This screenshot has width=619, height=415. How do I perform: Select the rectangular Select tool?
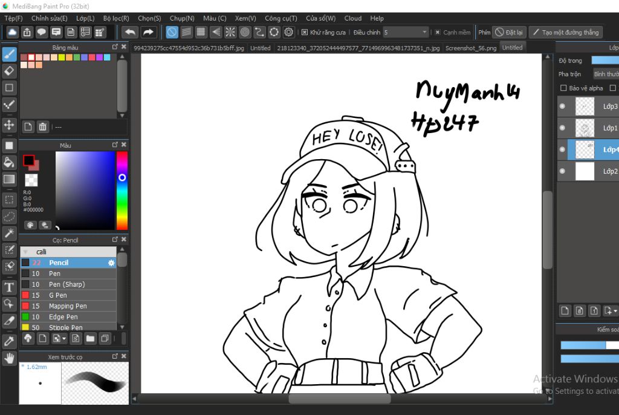[9, 200]
